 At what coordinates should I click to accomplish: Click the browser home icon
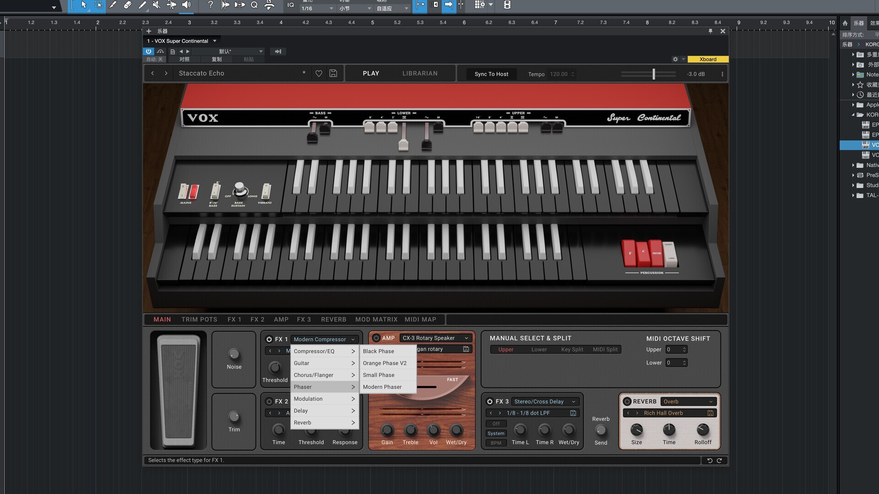click(x=845, y=23)
